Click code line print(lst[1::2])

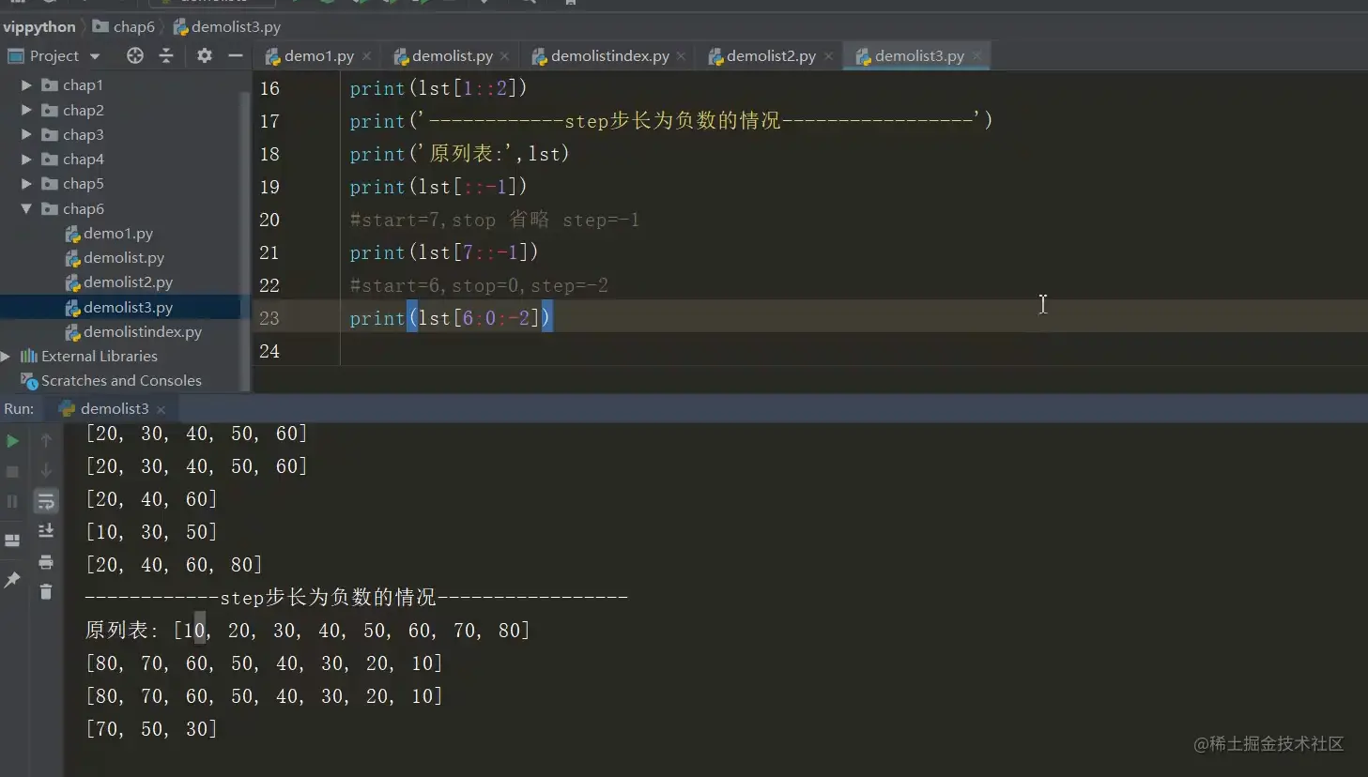(x=438, y=88)
